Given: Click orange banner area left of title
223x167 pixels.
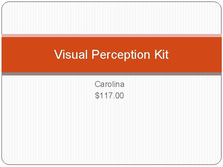Looking at the screenshot, I should coord(28,54).
